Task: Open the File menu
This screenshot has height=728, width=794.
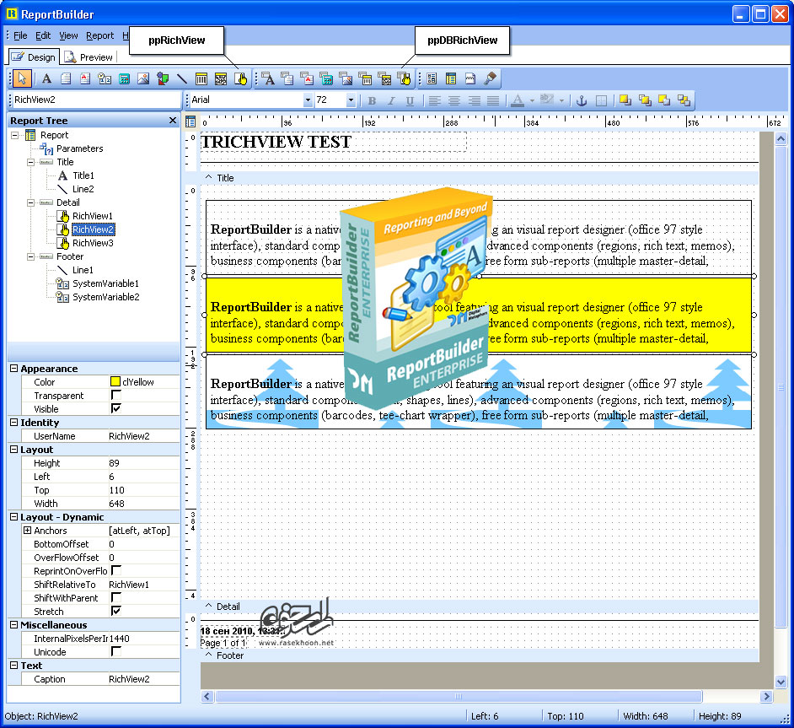Action: (x=20, y=36)
